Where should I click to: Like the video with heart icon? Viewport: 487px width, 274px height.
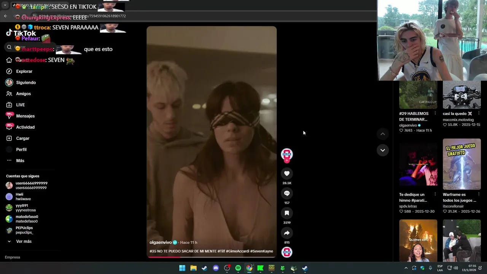click(287, 174)
